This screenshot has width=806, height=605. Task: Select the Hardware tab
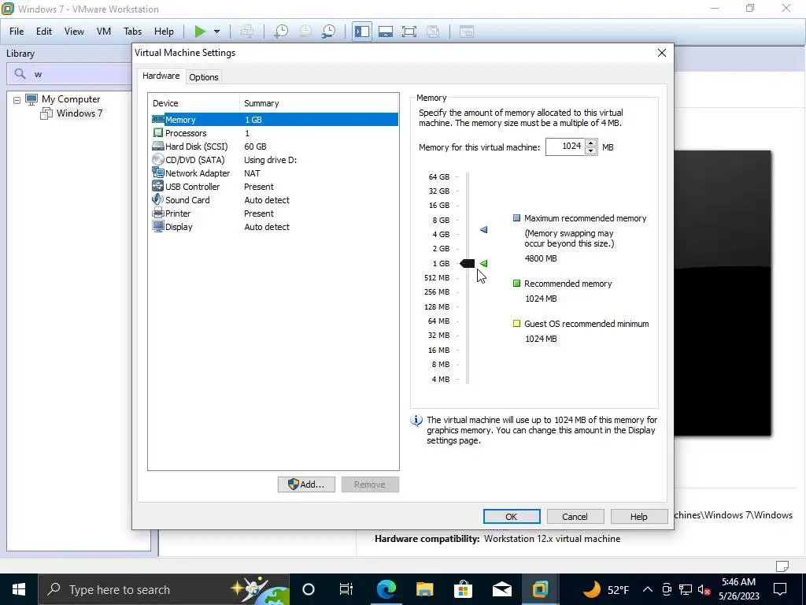click(161, 76)
